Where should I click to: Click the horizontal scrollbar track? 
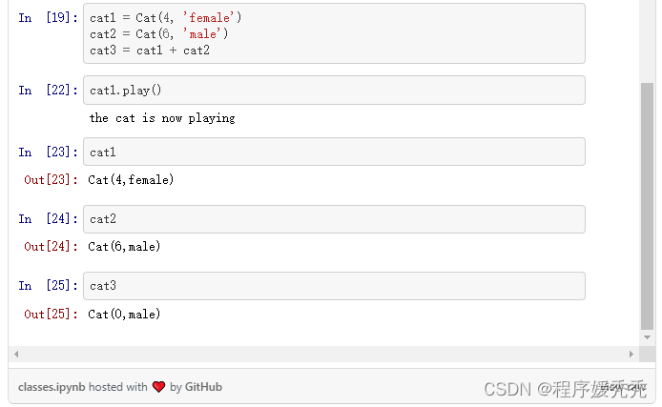tap(323, 354)
